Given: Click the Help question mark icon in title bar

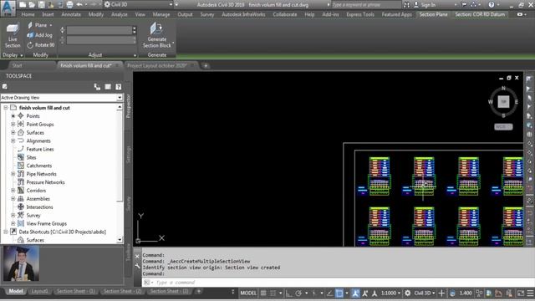Looking at the screenshot, I should pos(492,5).
